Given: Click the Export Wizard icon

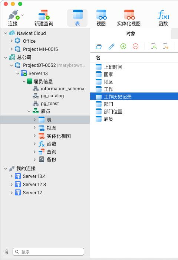Looking at the screenshot, I should 166,46.
